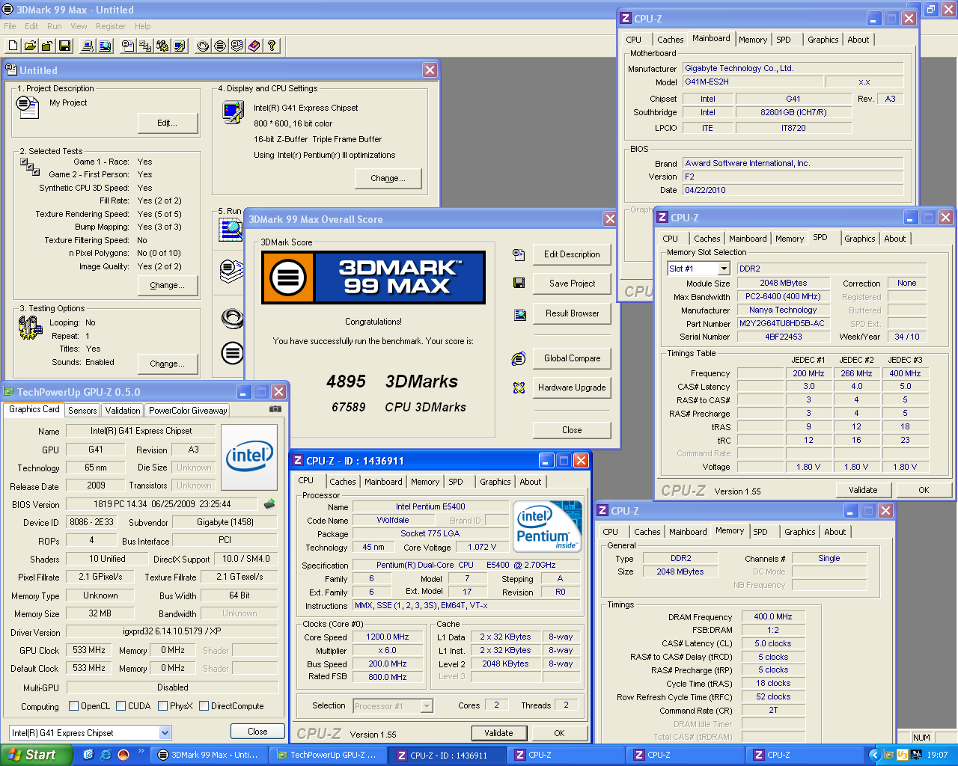The width and height of the screenshot is (958, 766).
Task: Enable the DirectCompute checkbox in GPU-Z
Action: coord(204,705)
